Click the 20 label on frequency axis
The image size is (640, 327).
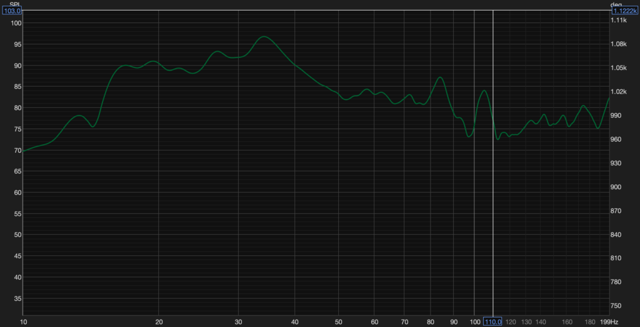pyautogui.click(x=159, y=322)
